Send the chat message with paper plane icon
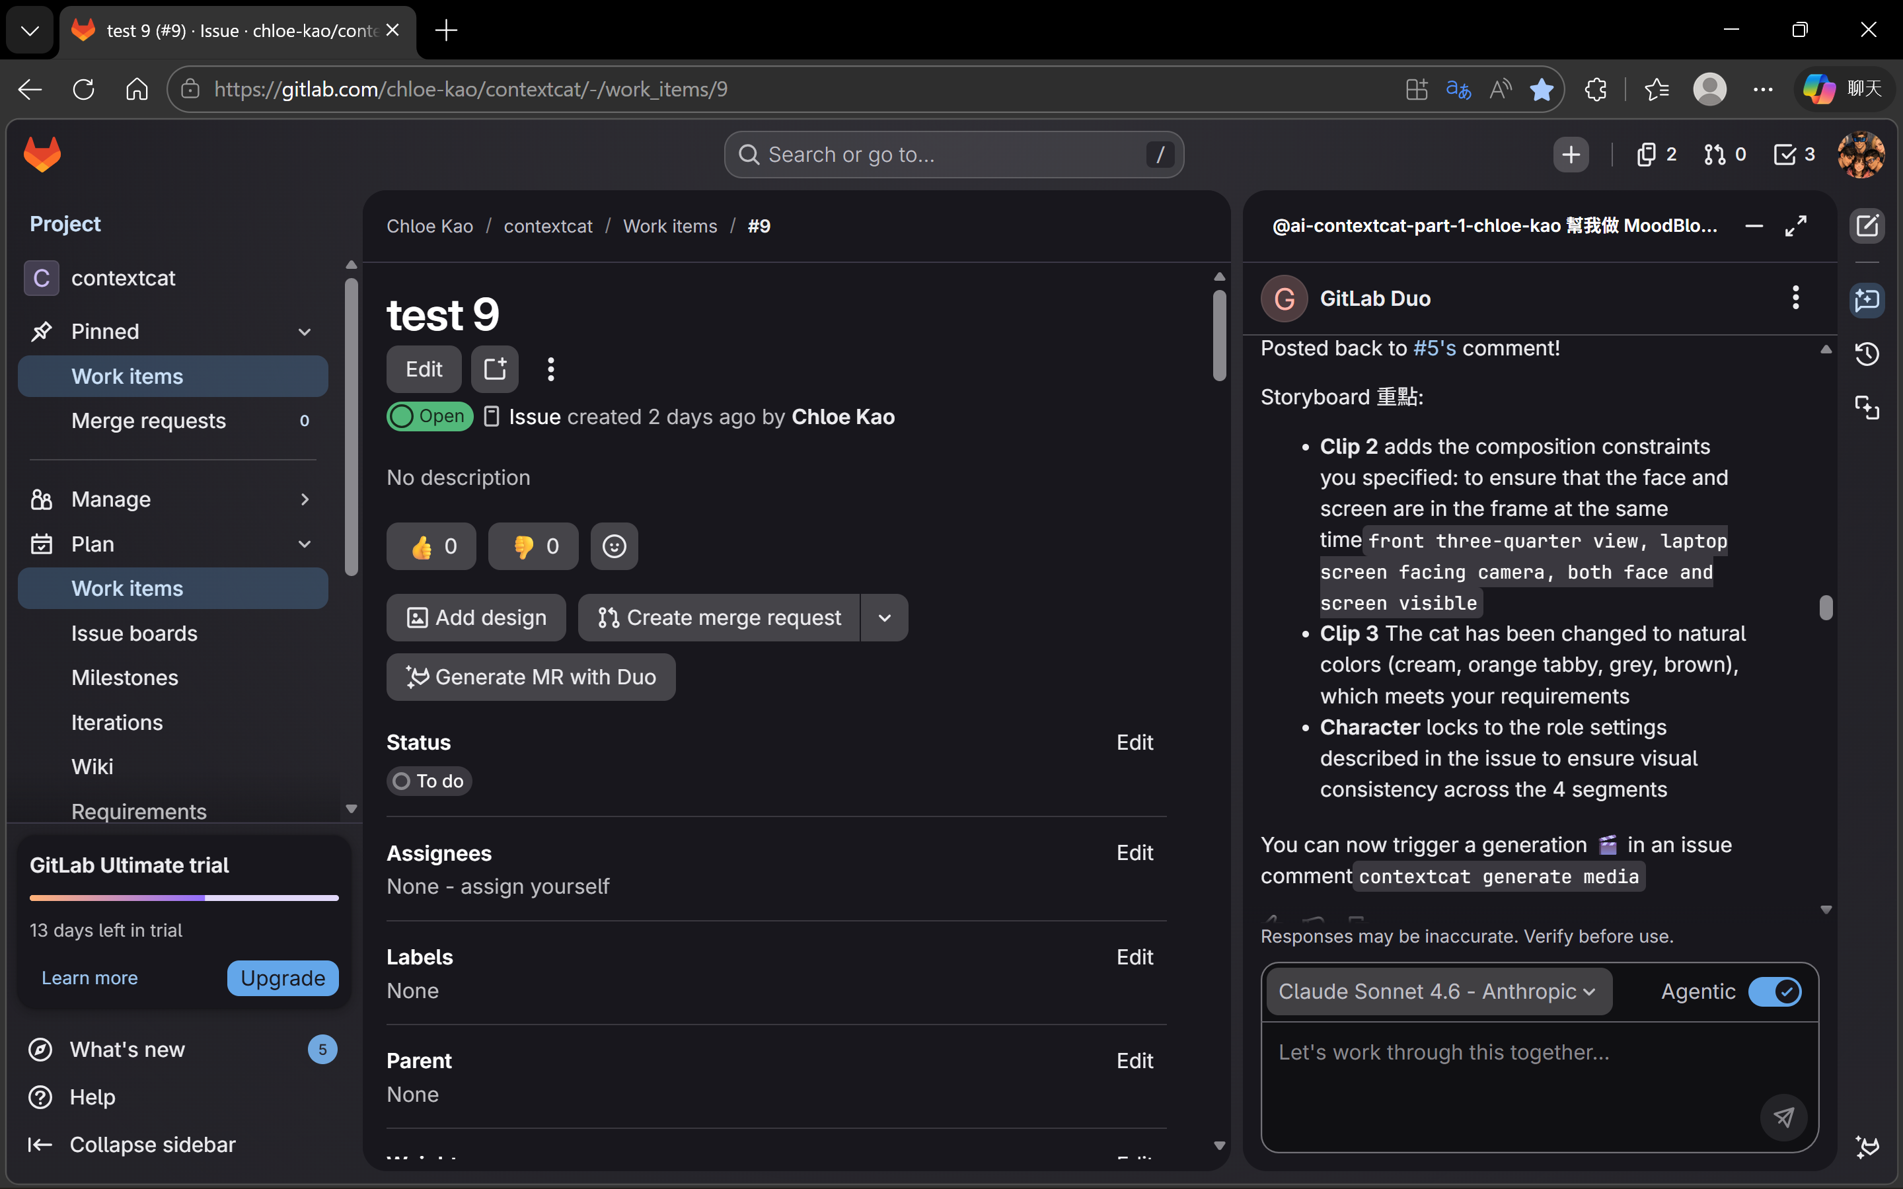This screenshot has width=1903, height=1189. coord(1783,1116)
